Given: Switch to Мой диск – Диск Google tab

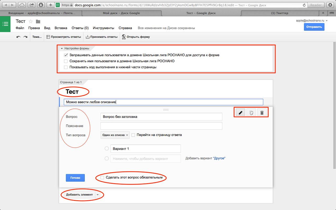Looking at the screenshot, I should tap(121, 13).
